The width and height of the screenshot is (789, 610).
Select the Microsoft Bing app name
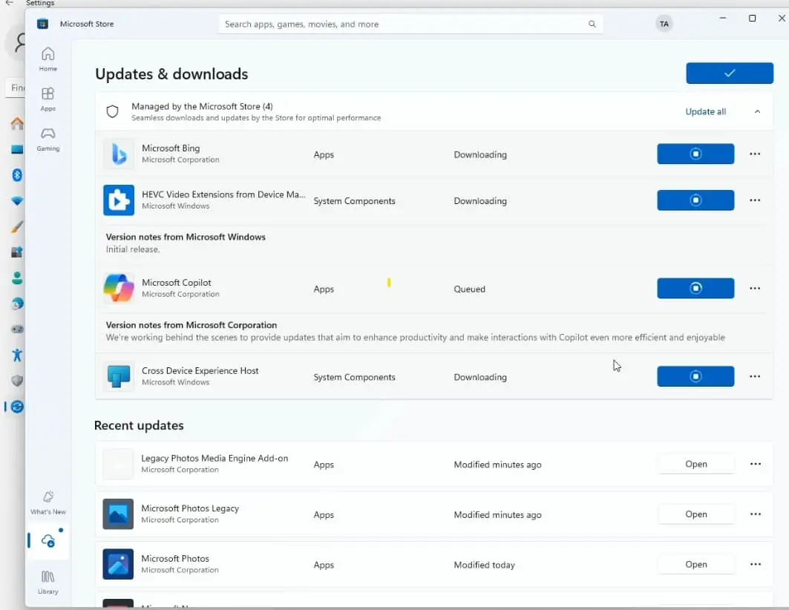coord(171,148)
